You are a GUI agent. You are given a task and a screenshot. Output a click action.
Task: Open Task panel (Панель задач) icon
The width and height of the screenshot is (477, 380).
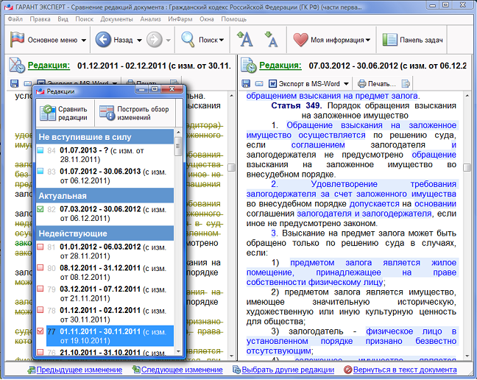pos(390,40)
